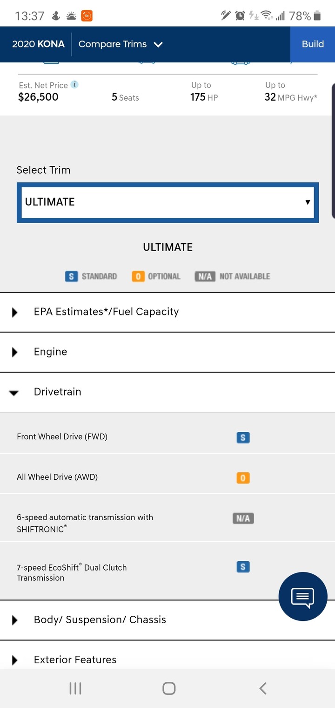Tap the 2020 KONA header link
335x708 pixels.
coord(38,44)
